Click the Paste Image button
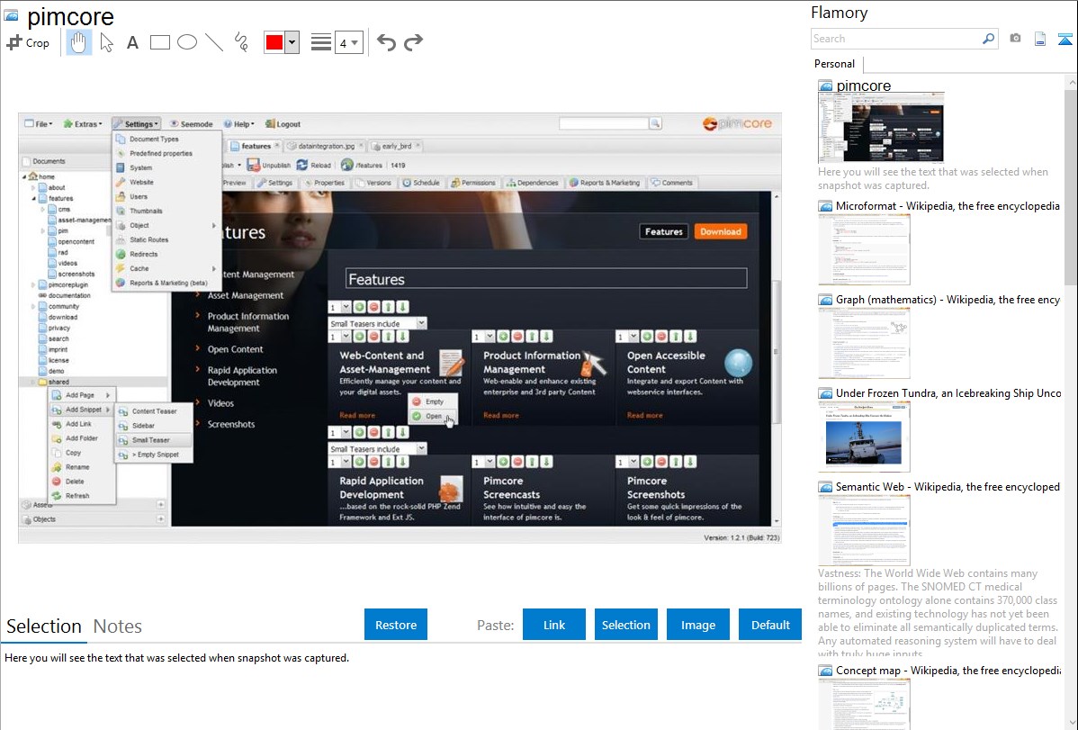This screenshot has width=1078, height=730. pyautogui.click(x=697, y=624)
